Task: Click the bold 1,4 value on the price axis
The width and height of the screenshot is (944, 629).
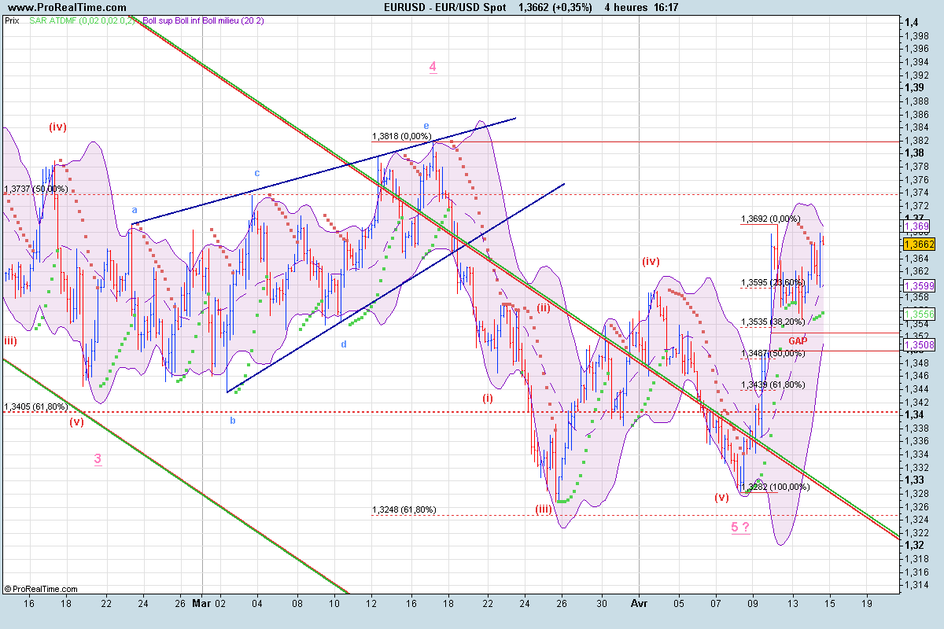Action: (912, 22)
